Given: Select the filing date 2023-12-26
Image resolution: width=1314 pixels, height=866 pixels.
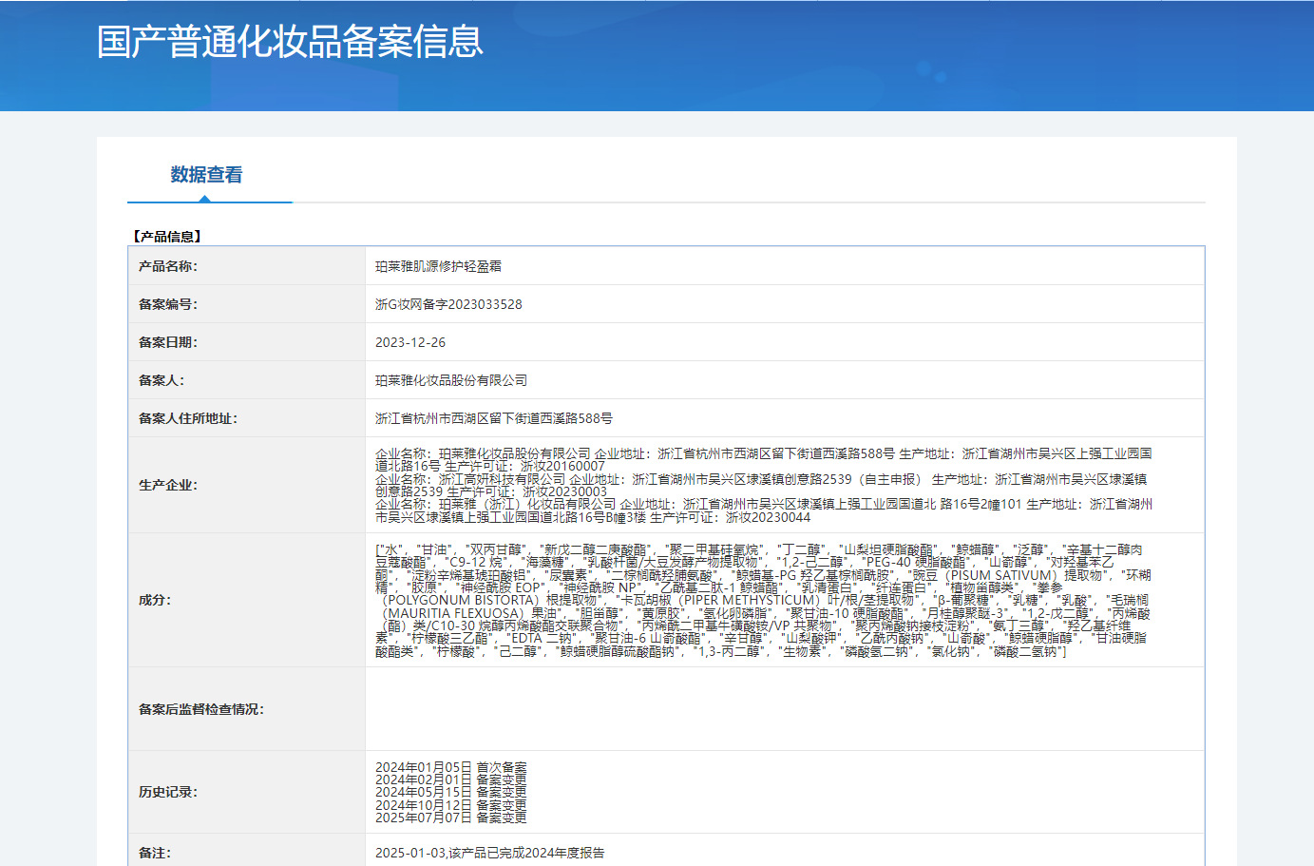Looking at the screenshot, I should 410,342.
